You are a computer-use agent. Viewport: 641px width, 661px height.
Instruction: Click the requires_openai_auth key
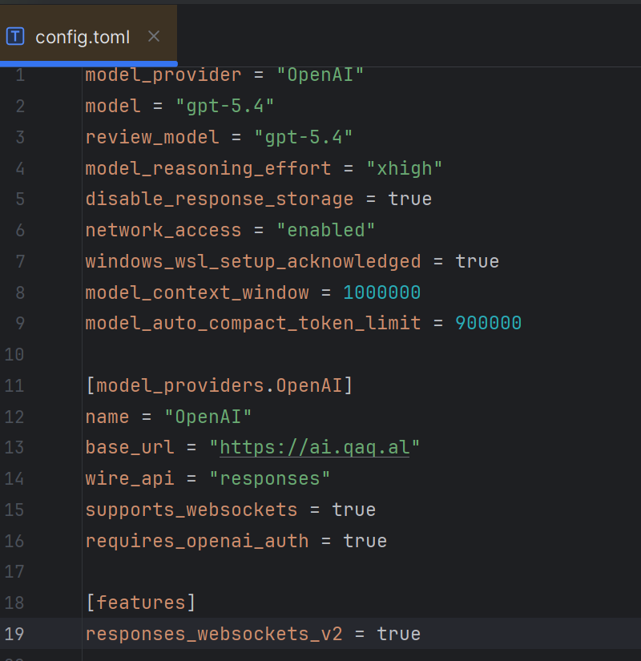[x=197, y=542]
